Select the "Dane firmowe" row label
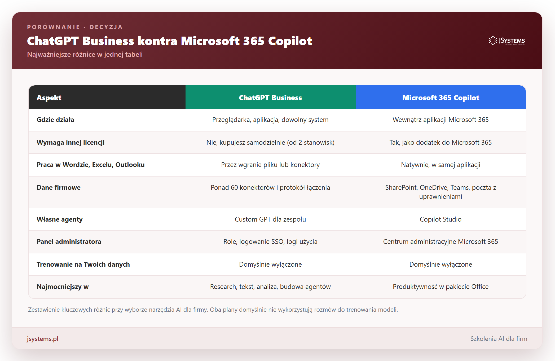The height and width of the screenshot is (361, 555). point(59,187)
